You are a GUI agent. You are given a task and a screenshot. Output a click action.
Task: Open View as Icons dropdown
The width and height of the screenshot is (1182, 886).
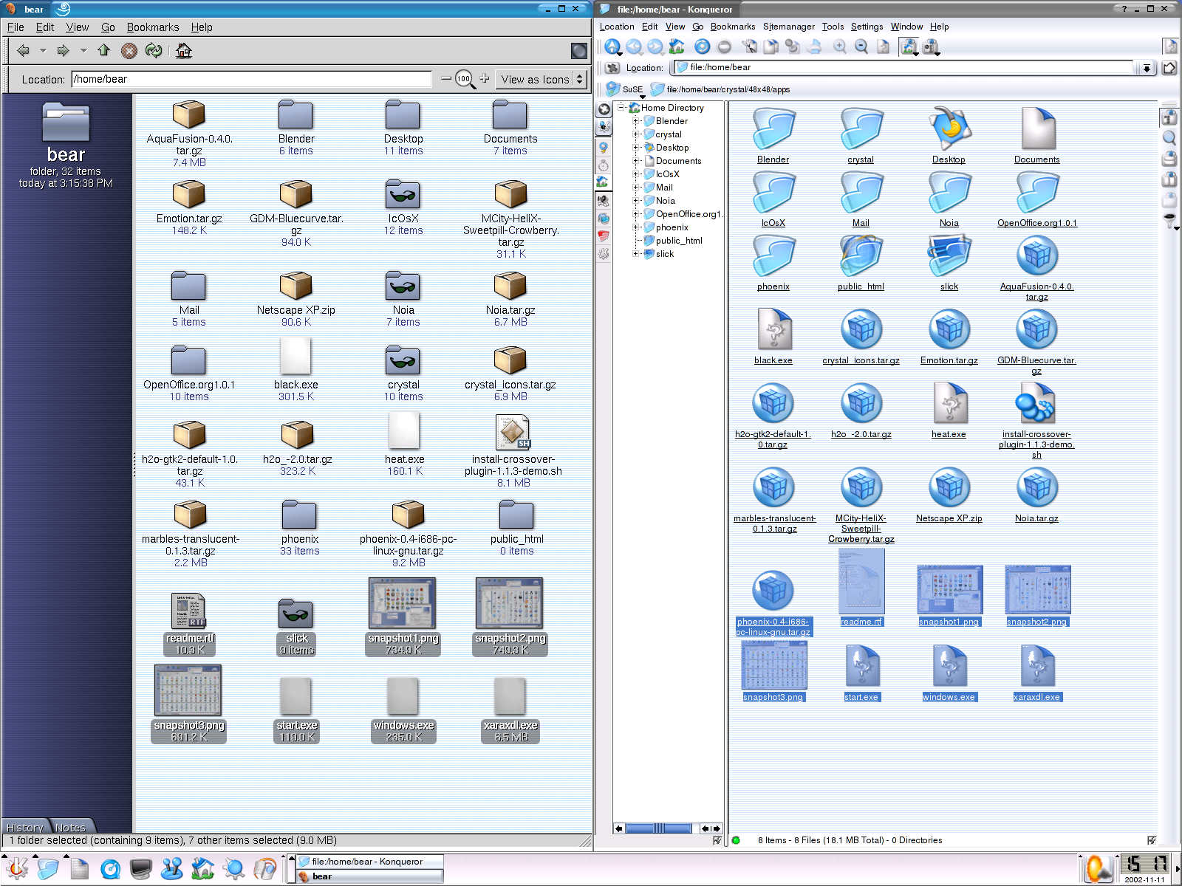tap(542, 79)
